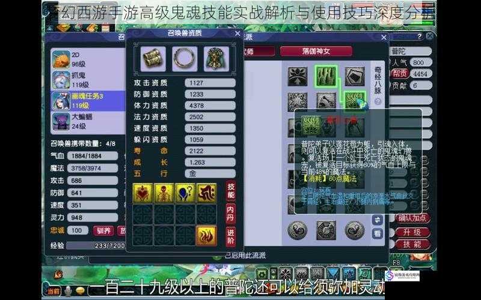Viewport: 481px width, 300px height.
Task: Click the red 帮贡 button
Action: click(399, 73)
